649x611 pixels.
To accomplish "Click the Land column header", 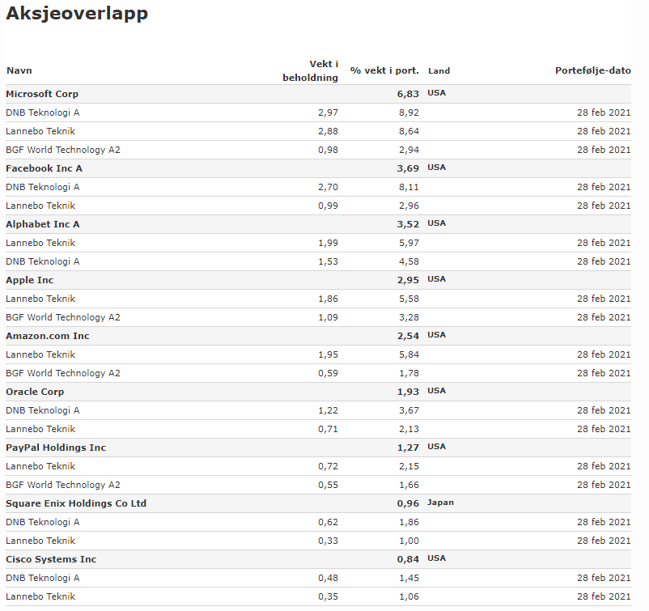I will tap(439, 70).
